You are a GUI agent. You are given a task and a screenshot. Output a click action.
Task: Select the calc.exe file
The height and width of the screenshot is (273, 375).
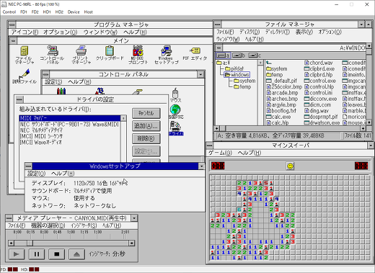pyautogui.click(x=278, y=117)
